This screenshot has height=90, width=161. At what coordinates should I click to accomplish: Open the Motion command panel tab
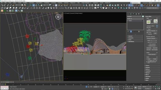click(136, 14)
